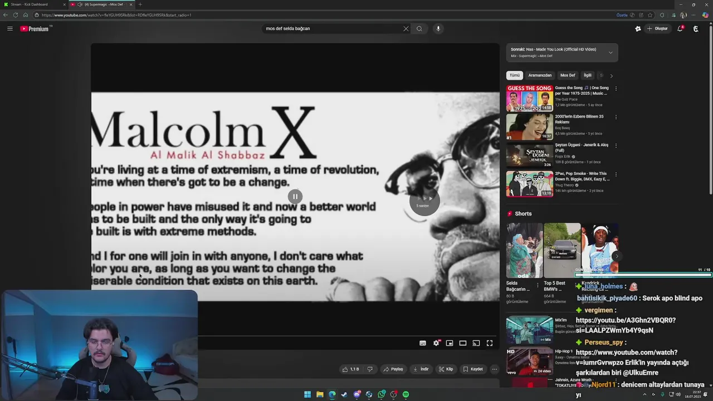Go back in browser history

(x=6, y=15)
